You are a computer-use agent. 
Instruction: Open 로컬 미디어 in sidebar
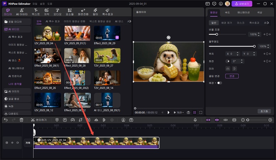[x=17, y=22]
